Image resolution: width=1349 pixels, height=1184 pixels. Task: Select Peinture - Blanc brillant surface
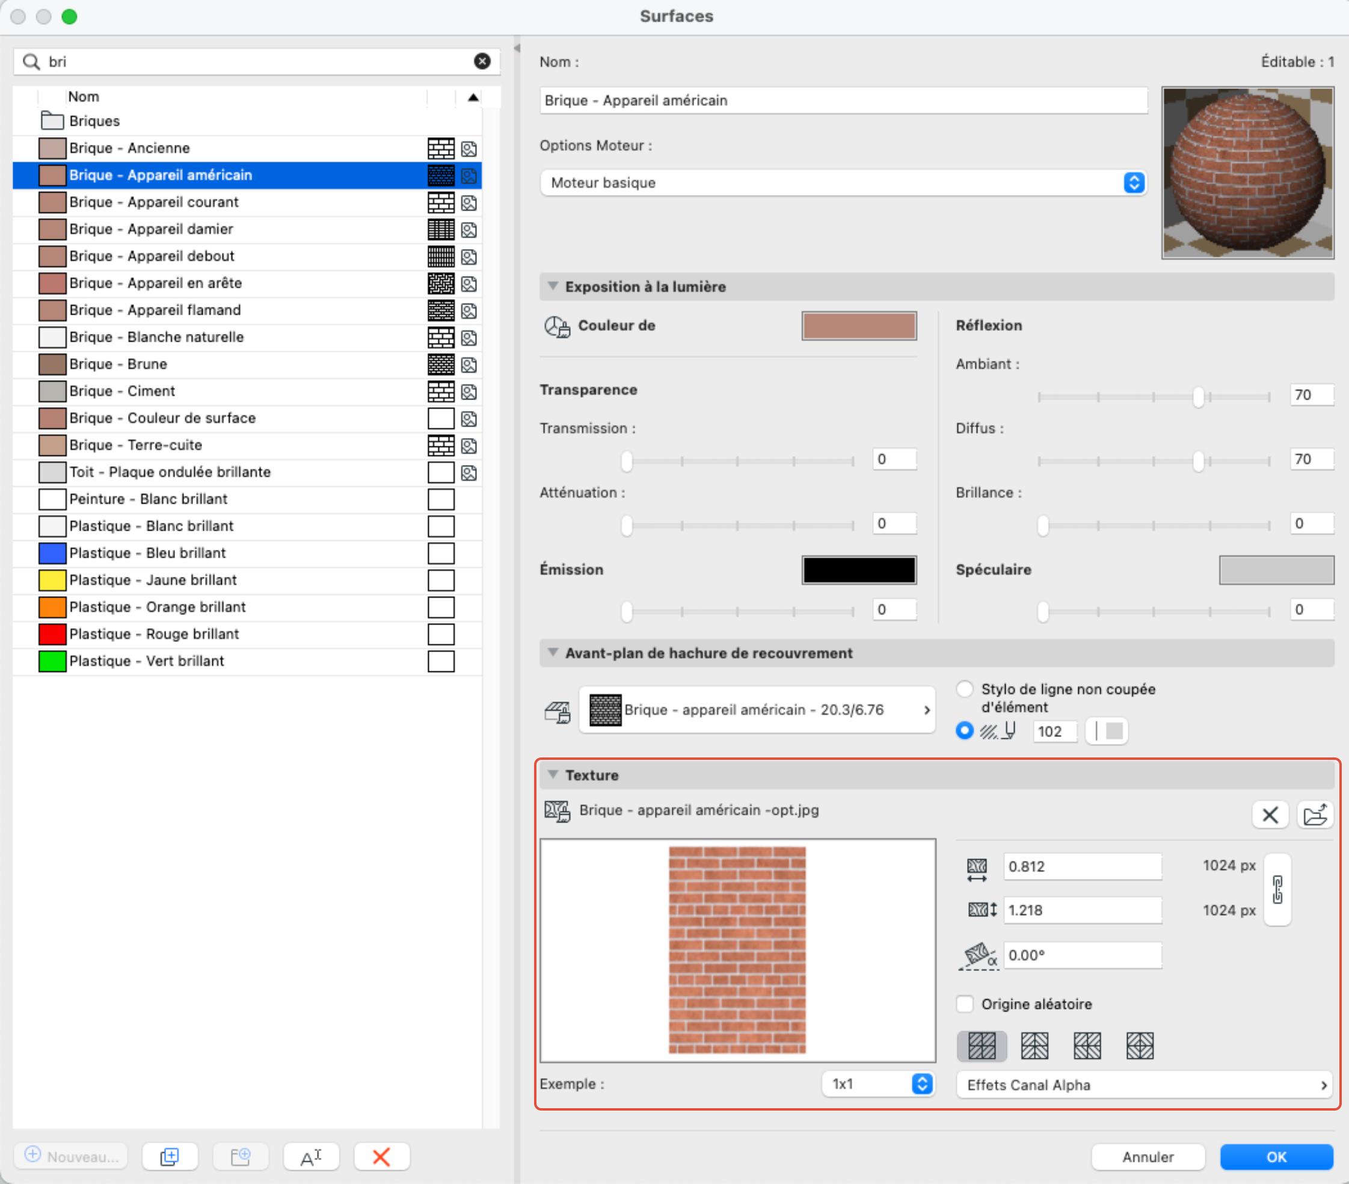tap(248, 499)
